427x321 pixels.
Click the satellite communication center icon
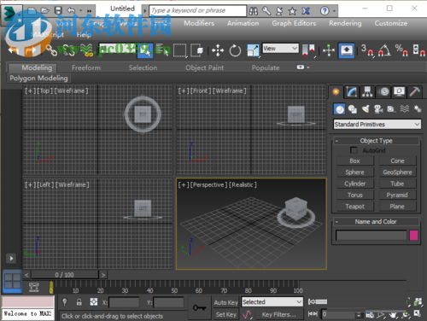[x=279, y=11]
